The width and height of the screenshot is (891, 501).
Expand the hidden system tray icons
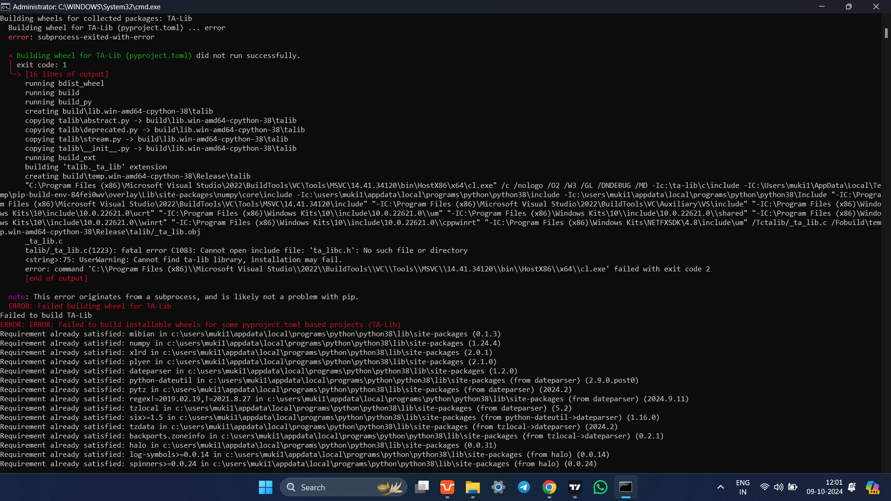(720, 487)
